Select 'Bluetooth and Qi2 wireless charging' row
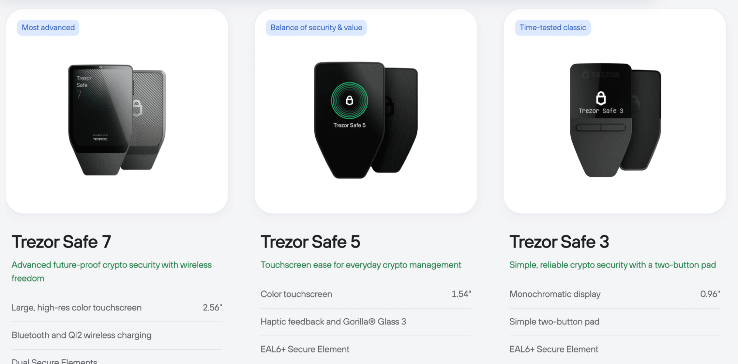This screenshot has width=738, height=364. coord(117,336)
